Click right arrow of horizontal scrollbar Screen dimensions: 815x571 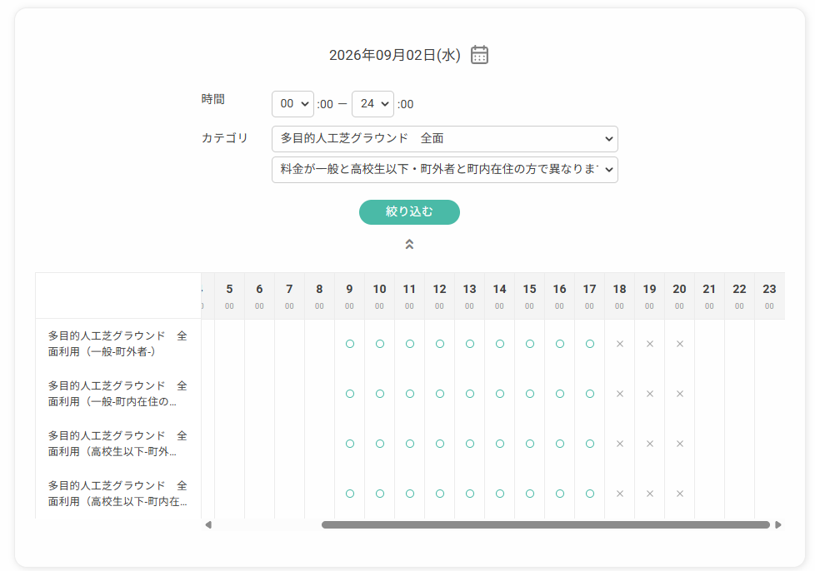(778, 524)
